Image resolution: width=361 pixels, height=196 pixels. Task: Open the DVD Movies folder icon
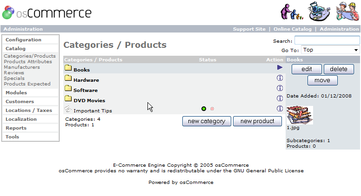tap(68, 98)
